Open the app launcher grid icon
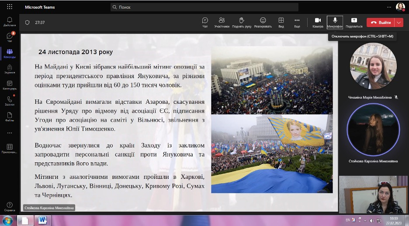Screen dimensions: 409x226 [10, 7]
